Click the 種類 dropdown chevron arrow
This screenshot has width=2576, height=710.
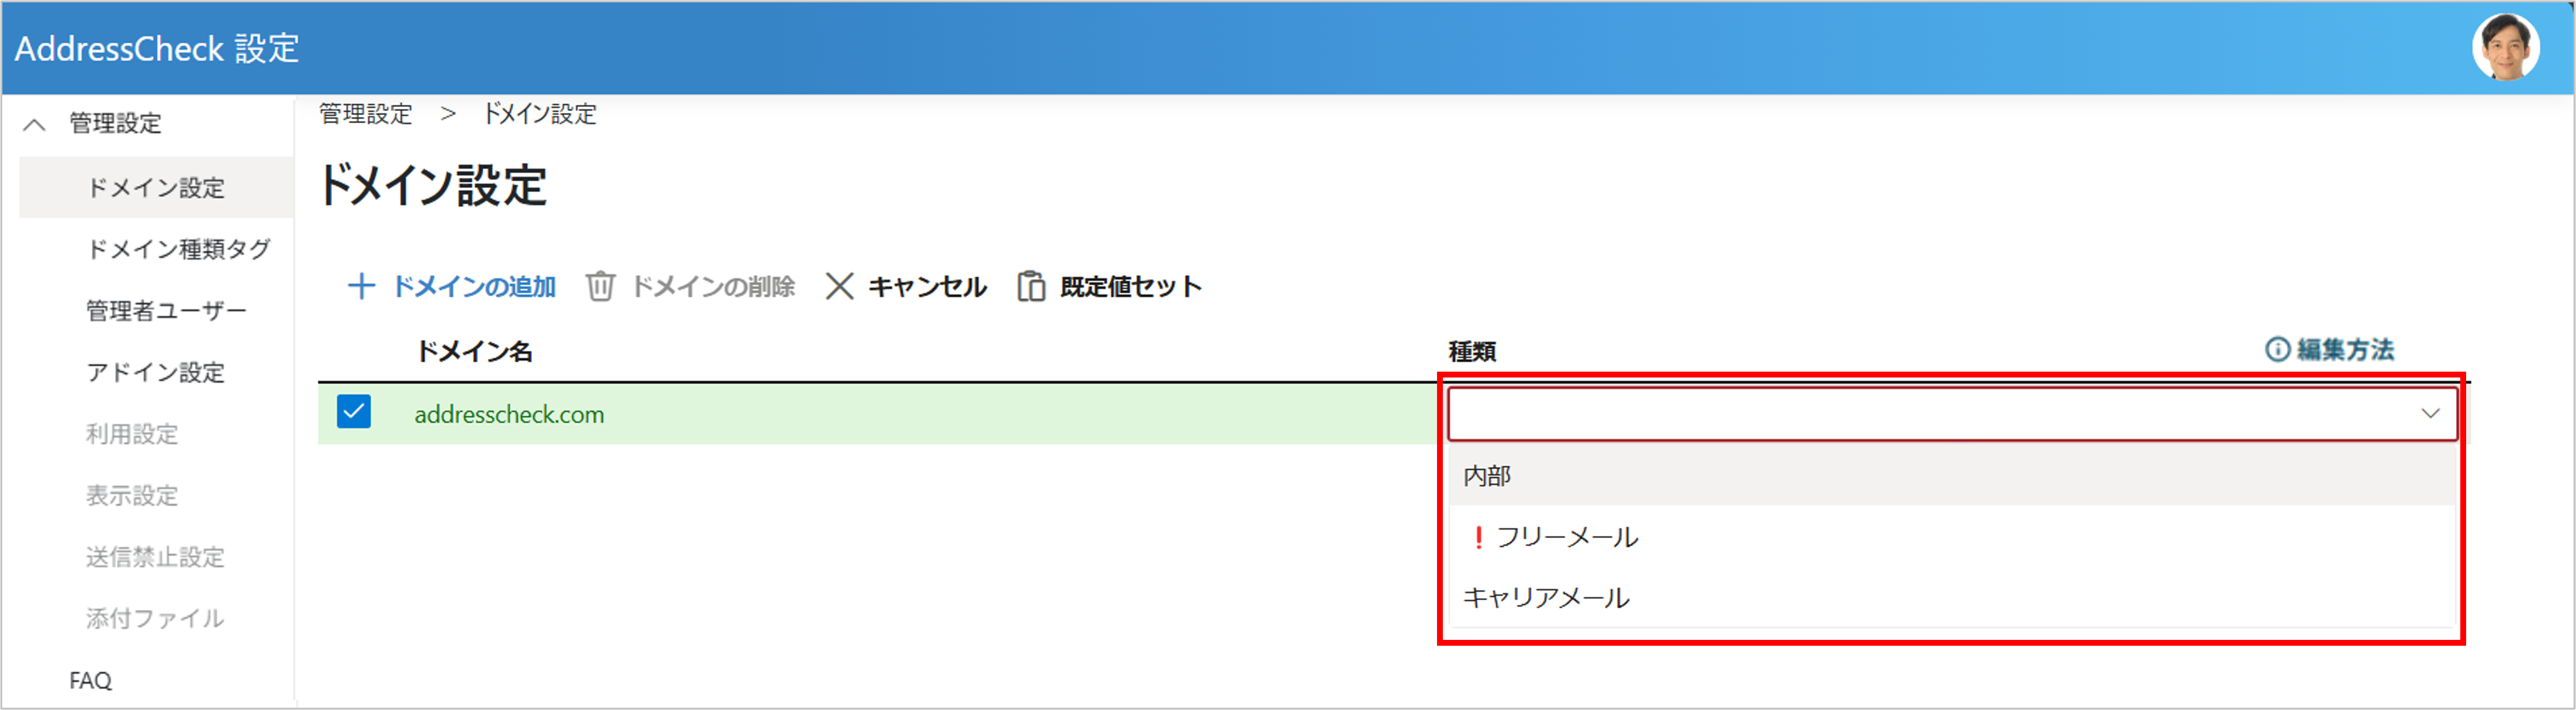(2430, 413)
